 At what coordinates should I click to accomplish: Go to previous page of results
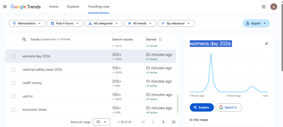(153, 122)
